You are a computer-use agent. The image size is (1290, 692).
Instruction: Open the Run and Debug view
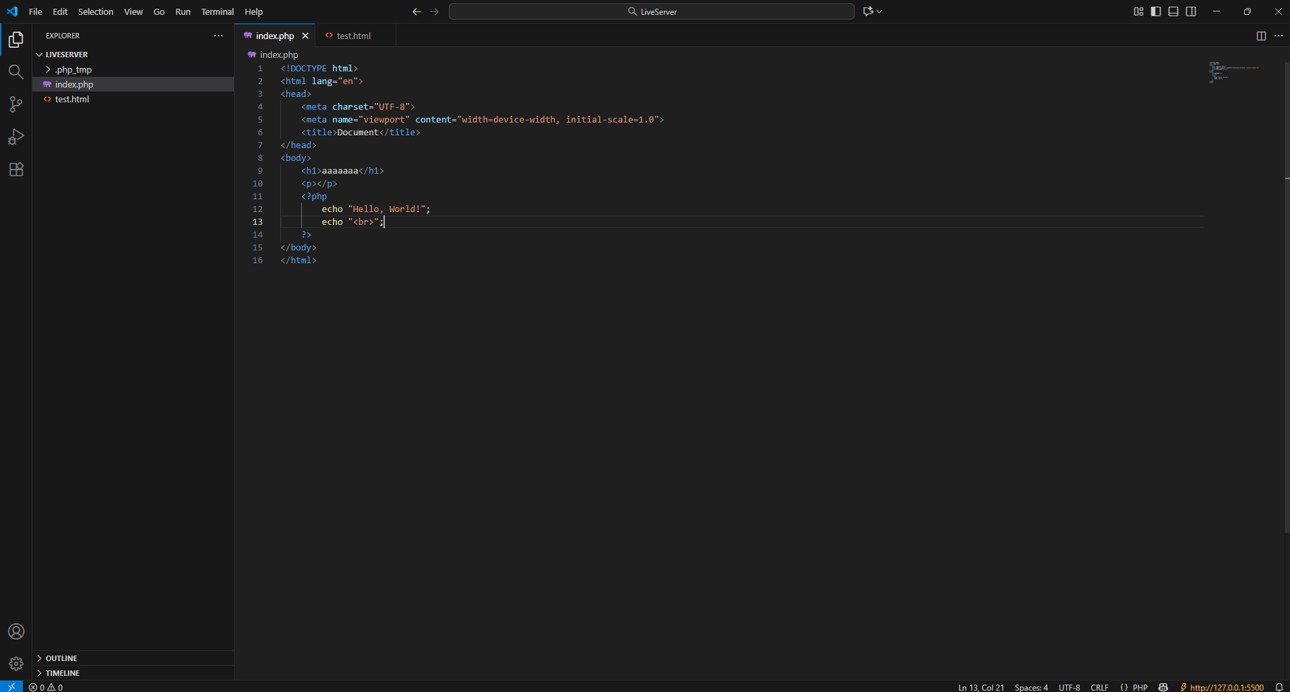(x=16, y=137)
